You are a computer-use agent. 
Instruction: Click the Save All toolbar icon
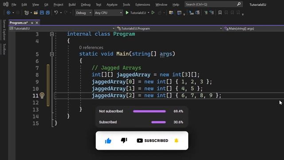(x=48, y=13)
